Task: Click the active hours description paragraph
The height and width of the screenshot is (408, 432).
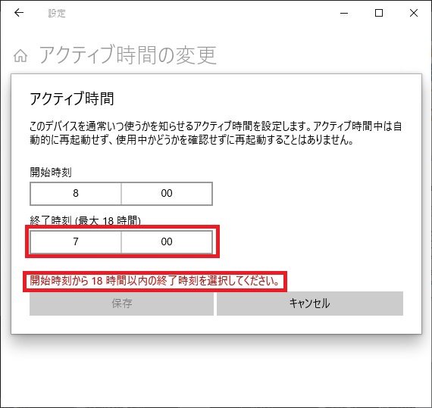Action: 216,133
